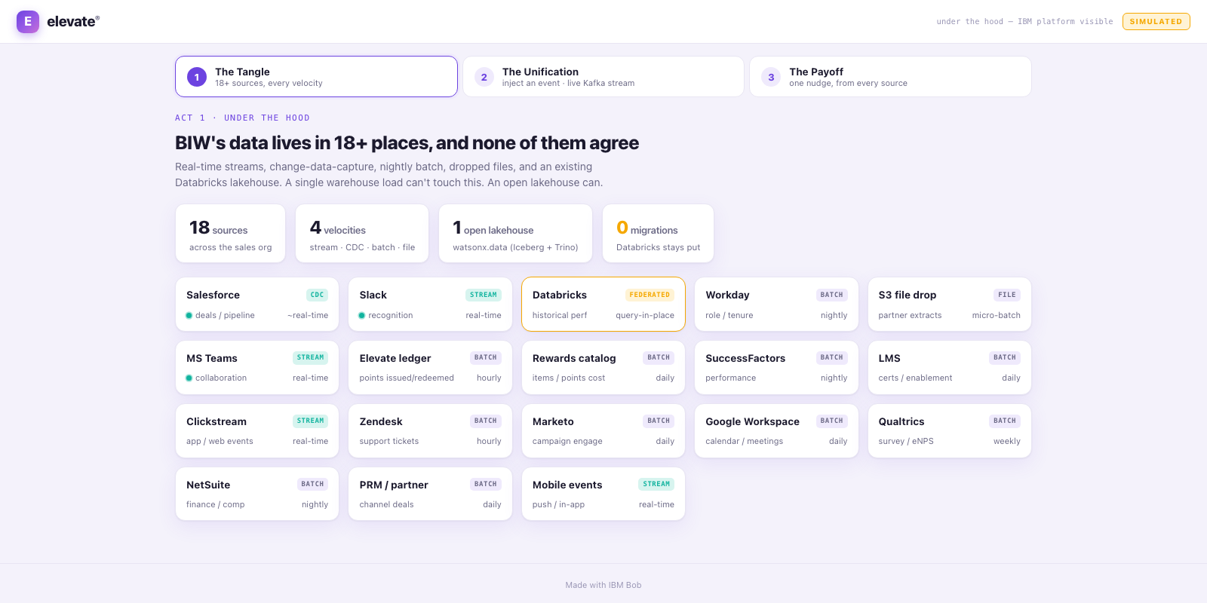Viewport: 1207px width, 603px height.
Task: Open the Databricks federated card
Action: click(x=603, y=304)
